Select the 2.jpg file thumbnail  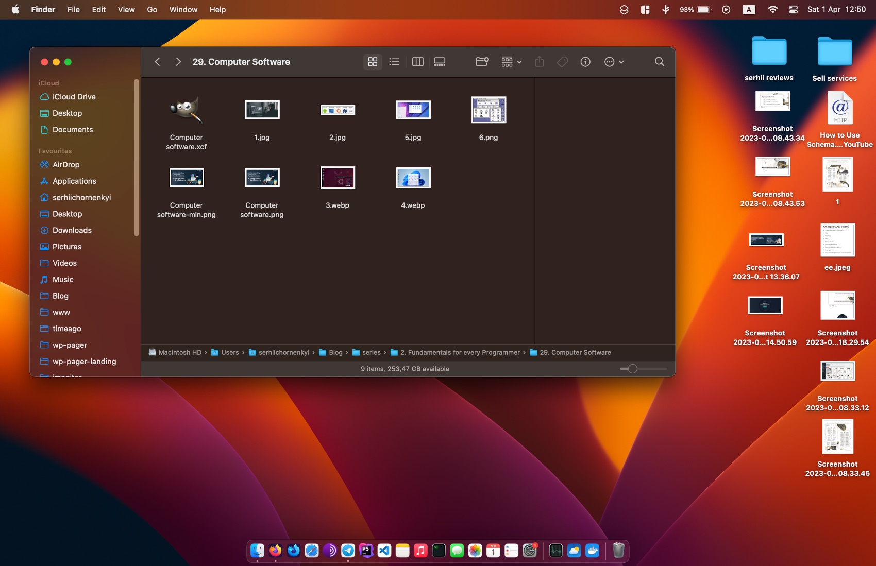pyautogui.click(x=338, y=110)
